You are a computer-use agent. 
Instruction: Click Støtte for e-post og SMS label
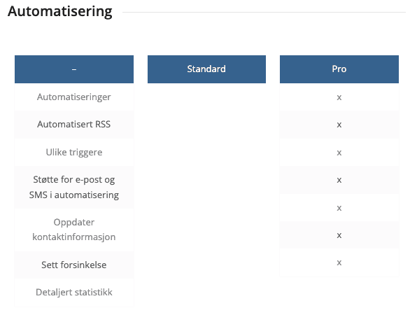[74, 188]
